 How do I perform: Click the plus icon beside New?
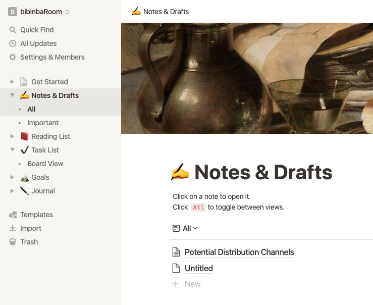(x=175, y=284)
